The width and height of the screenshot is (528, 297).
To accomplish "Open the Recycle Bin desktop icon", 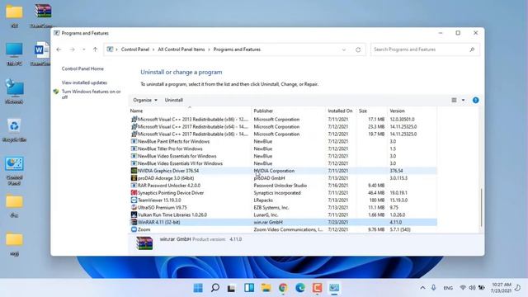I will coord(14,130).
